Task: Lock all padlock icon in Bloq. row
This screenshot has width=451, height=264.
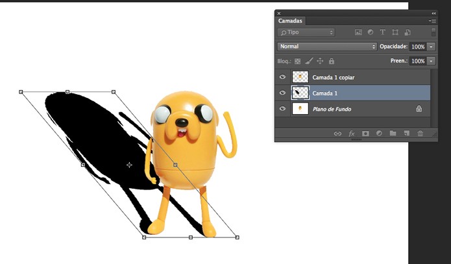Action: point(332,61)
